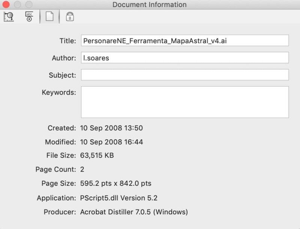Open the object properties inspector tab
Viewport: 300px width, 229px height.
9,17
